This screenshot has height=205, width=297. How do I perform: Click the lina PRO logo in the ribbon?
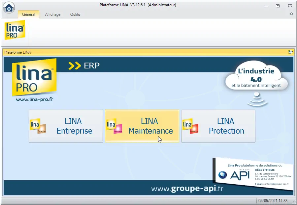(x=15, y=30)
